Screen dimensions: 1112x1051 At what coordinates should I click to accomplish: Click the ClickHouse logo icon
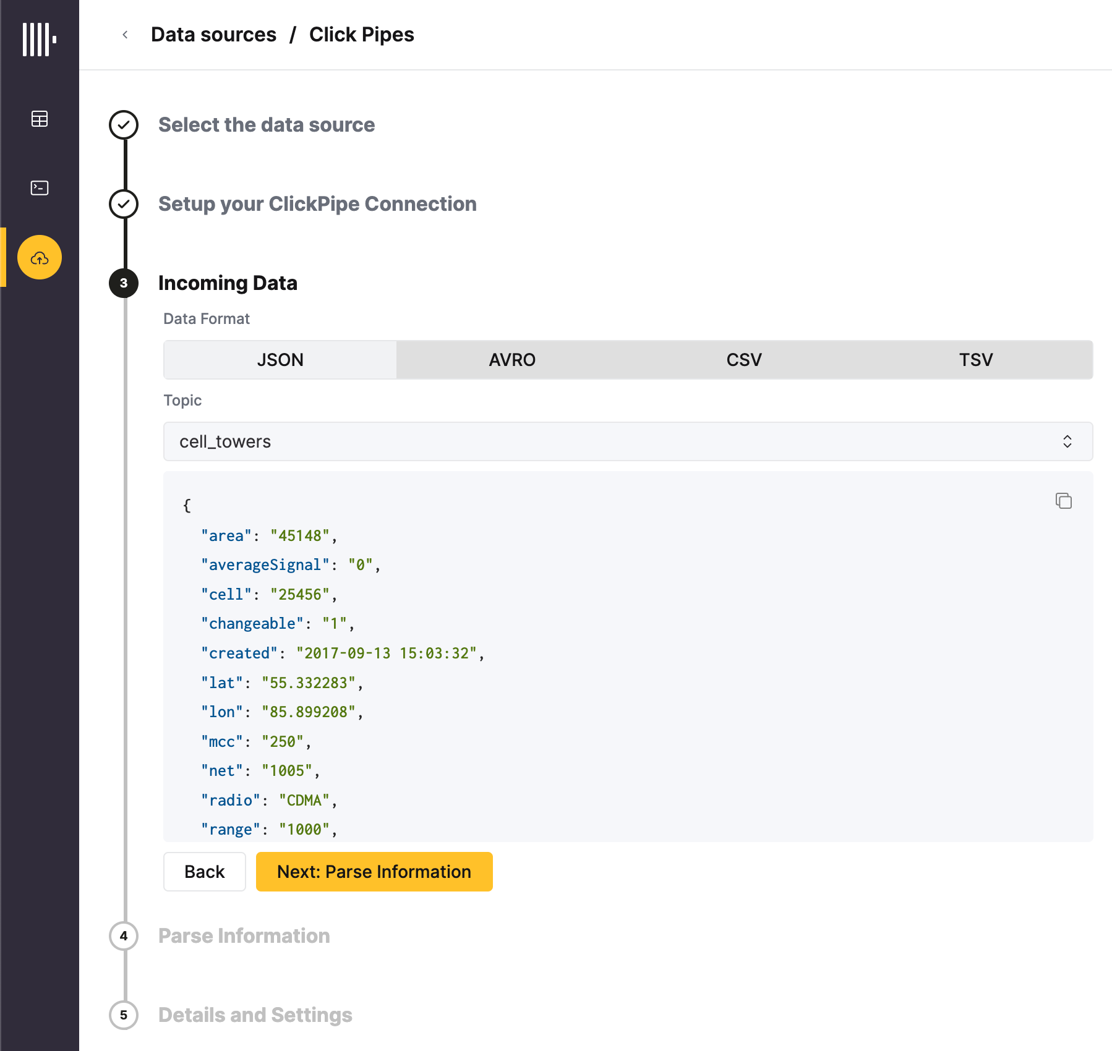tap(39, 40)
